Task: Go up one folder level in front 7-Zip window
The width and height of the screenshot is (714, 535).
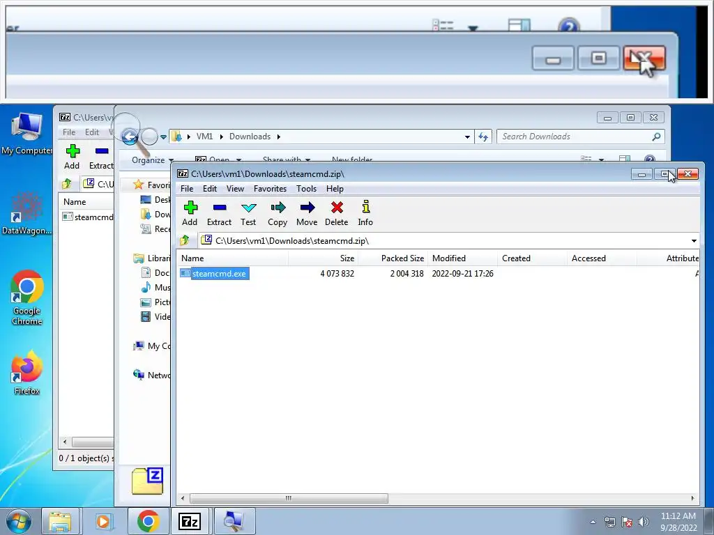Action: (x=185, y=240)
